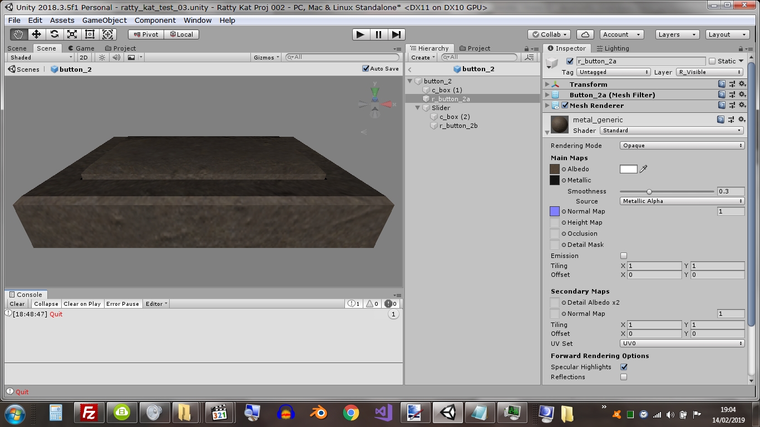Open the Rendering Mode dropdown
The image size is (760, 427).
(x=682, y=146)
